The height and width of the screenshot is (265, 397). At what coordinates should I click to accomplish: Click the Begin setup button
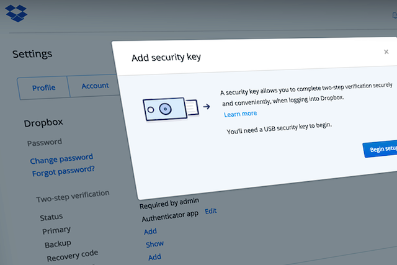[x=380, y=149]
